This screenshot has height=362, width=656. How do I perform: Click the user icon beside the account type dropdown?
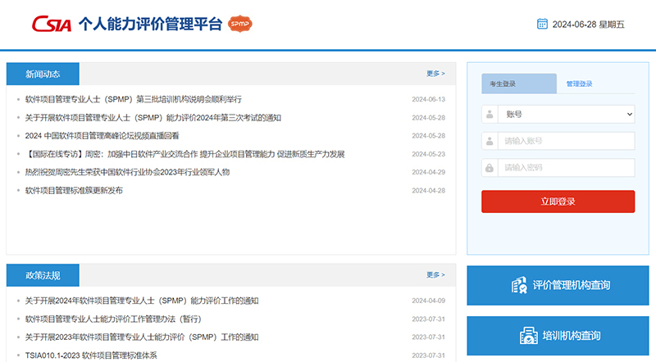click(x=490, y=115)
